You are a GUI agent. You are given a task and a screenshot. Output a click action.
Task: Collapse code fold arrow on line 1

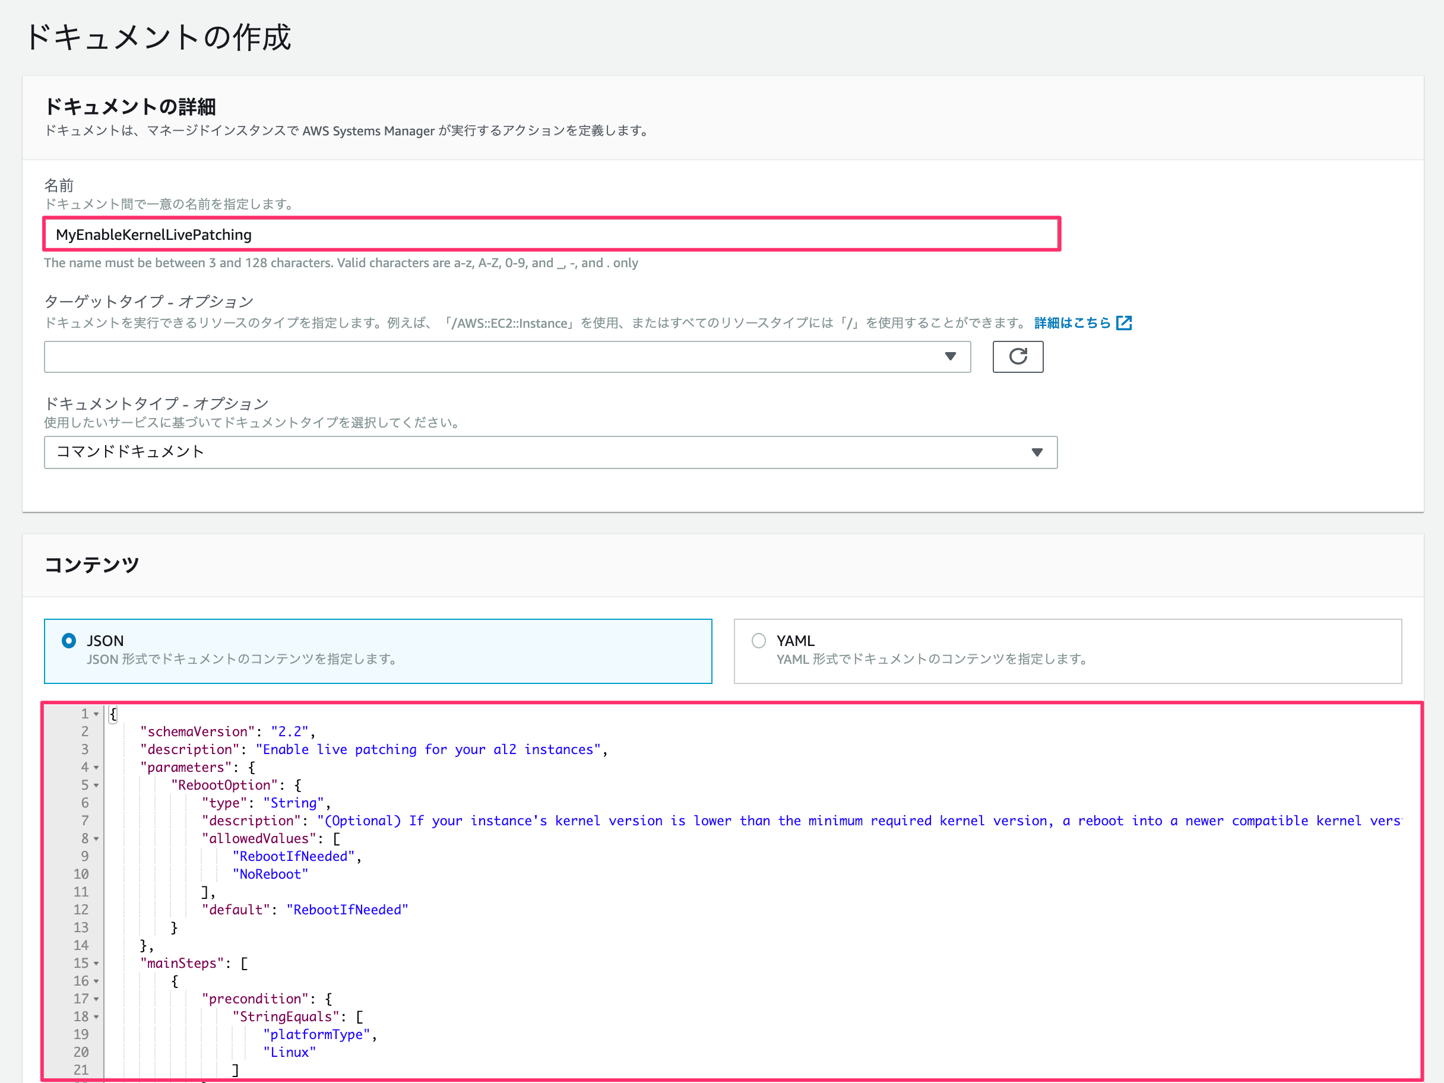pos(97,714)
